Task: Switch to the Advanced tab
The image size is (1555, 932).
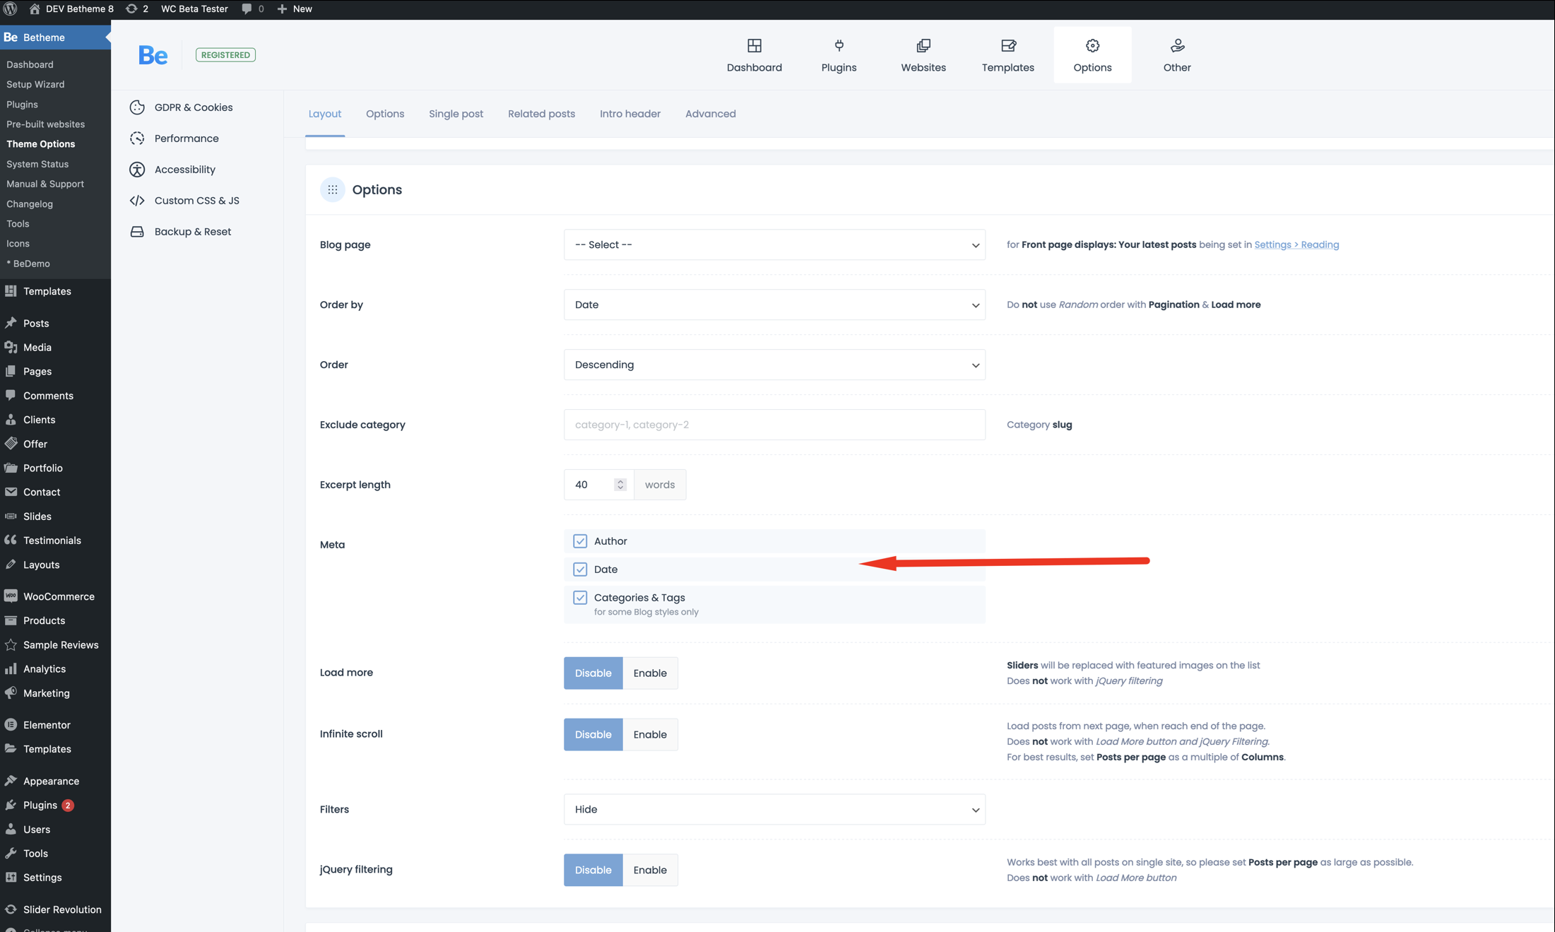Action: (710, 114)
